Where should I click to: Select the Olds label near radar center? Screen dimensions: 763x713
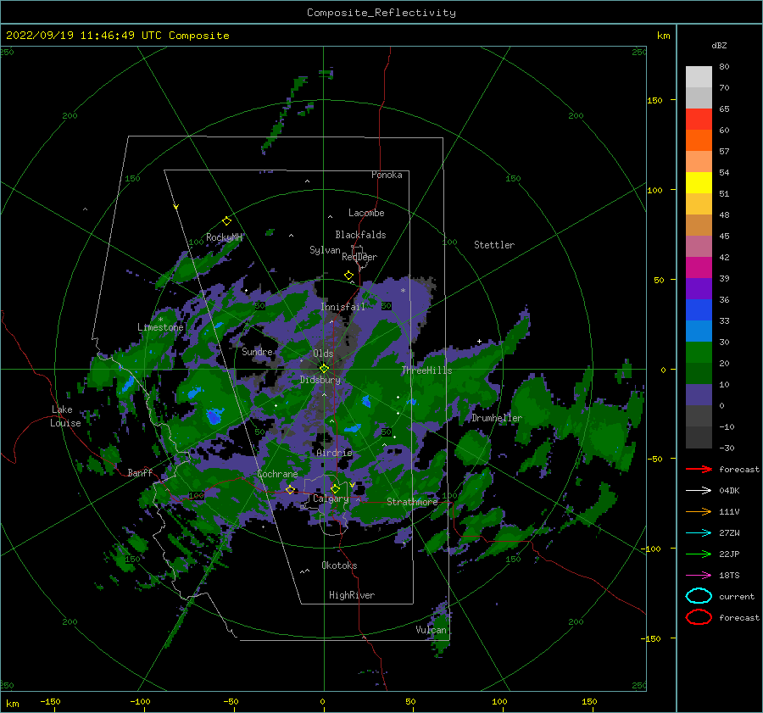323,354
